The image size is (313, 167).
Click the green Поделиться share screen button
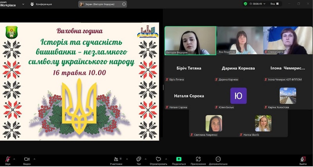[179, 160]
